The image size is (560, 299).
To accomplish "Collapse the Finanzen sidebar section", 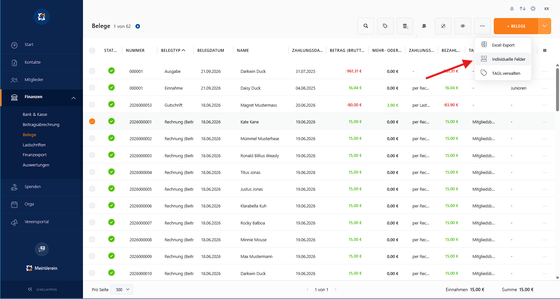I will (x=73, y=98).
